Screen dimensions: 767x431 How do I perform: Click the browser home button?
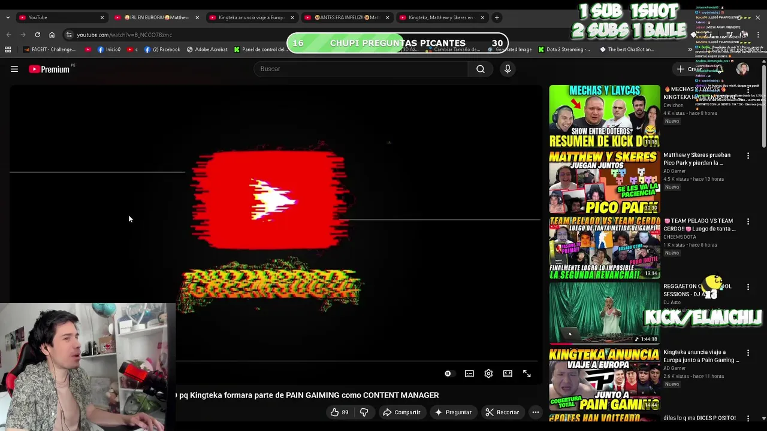pos(52,35)
